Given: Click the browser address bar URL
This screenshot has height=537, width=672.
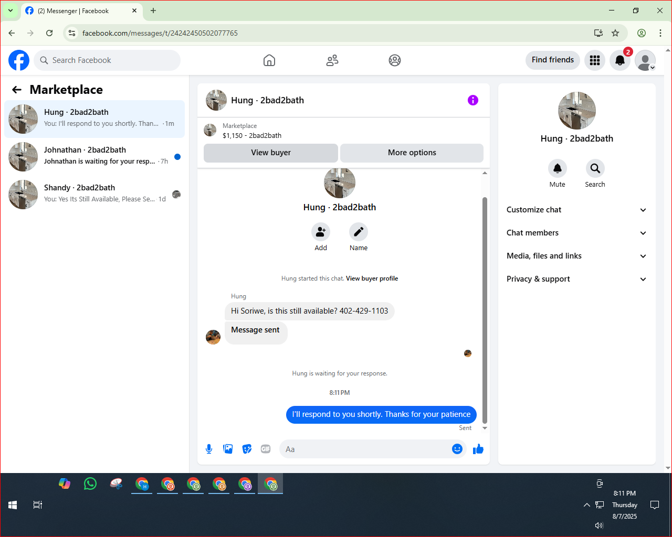Looking at the screenshot, I should (160, 33).
